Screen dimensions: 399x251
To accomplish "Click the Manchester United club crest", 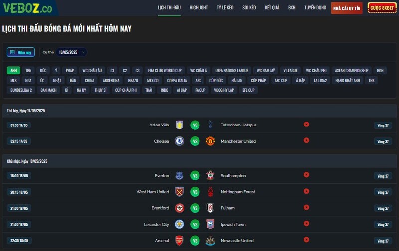I will point(210,141).
